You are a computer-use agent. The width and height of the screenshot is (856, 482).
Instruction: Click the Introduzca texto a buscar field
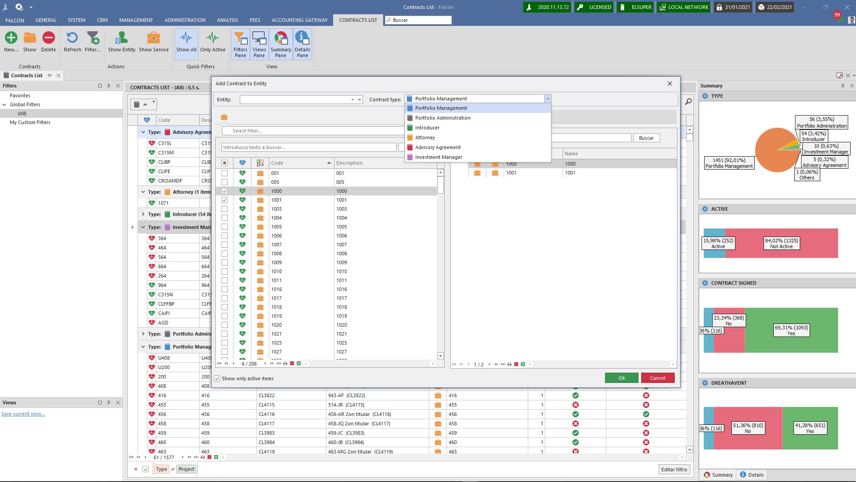tap(309, 147)
